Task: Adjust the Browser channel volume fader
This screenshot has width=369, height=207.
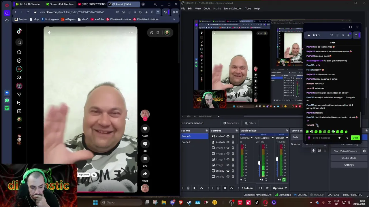Action: pos(277,159)
